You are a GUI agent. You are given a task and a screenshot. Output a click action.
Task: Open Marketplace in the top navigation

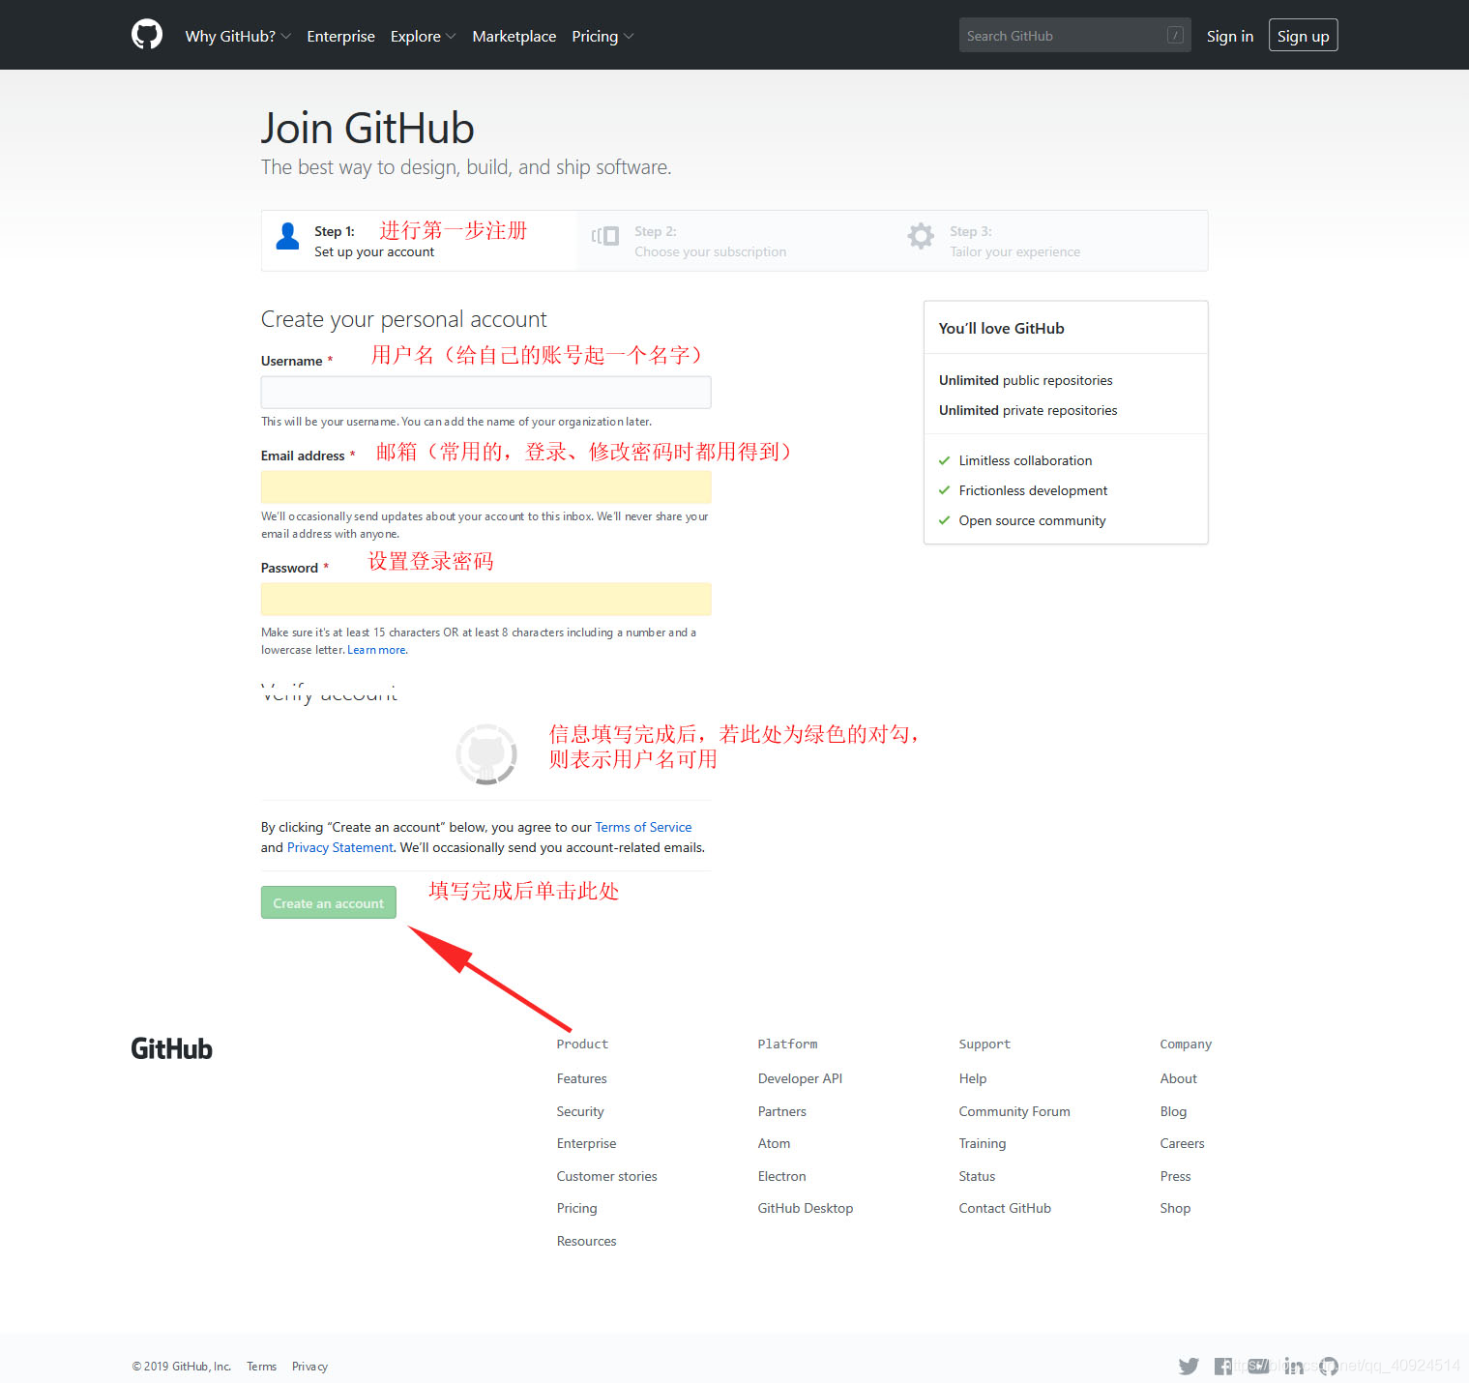pyautogui.click(x=514, y=36)
